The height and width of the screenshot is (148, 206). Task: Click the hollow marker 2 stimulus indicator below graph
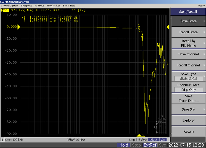point(143,135)
